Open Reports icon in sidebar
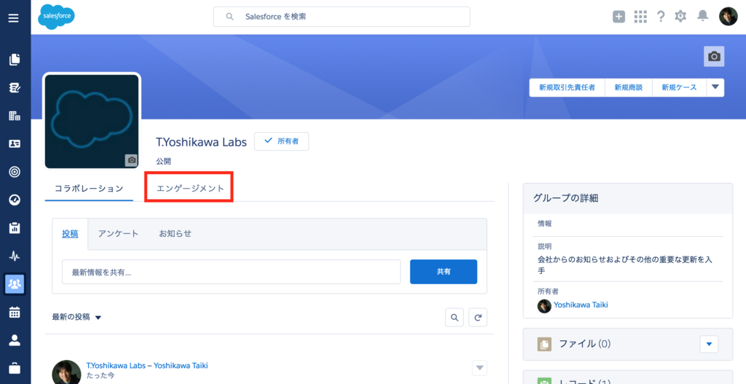This screenshot has height=384, width=746. pyautogui.click(x=15, y=228)
